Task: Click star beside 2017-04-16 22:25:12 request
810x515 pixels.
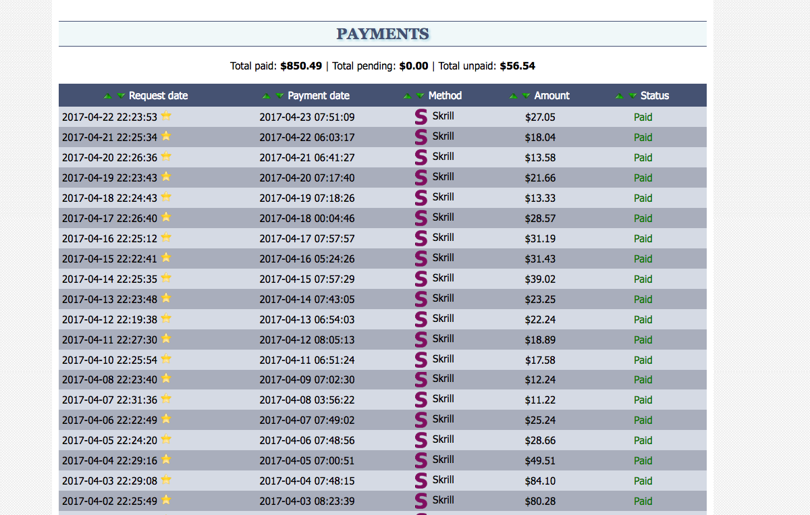Action: point(166,237)
